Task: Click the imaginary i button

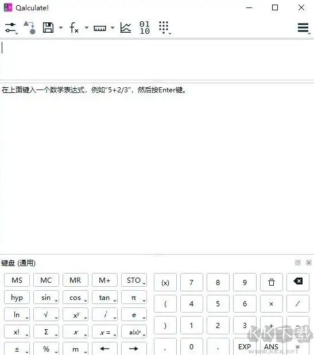Action: 104,314
